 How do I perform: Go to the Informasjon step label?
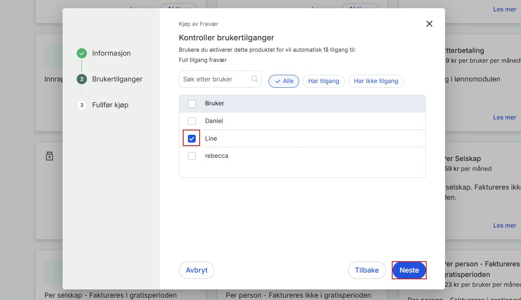tap(112, 53)
